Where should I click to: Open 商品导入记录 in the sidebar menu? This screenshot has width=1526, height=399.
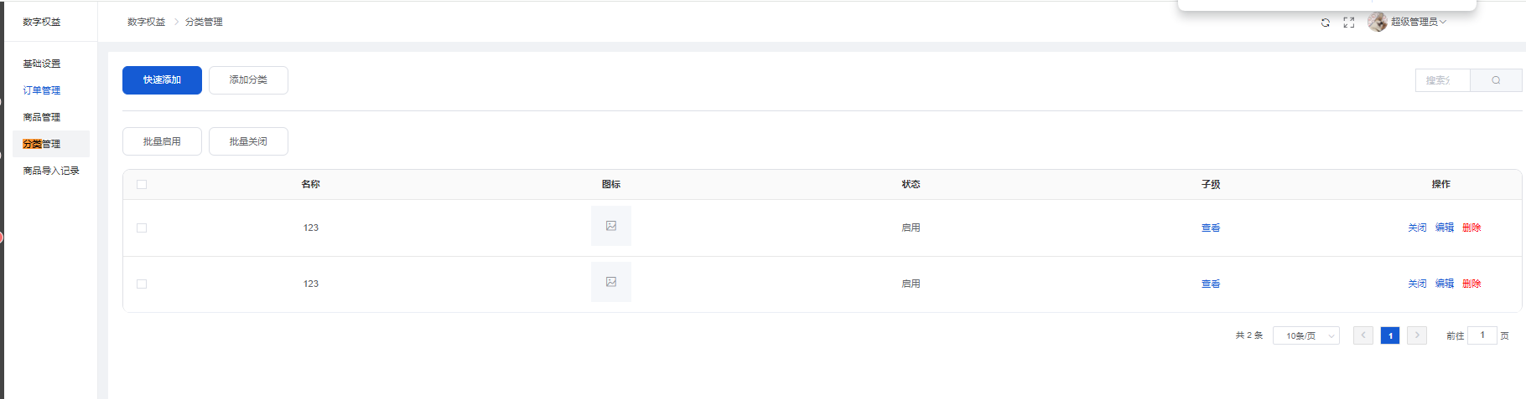coord(51,171)
